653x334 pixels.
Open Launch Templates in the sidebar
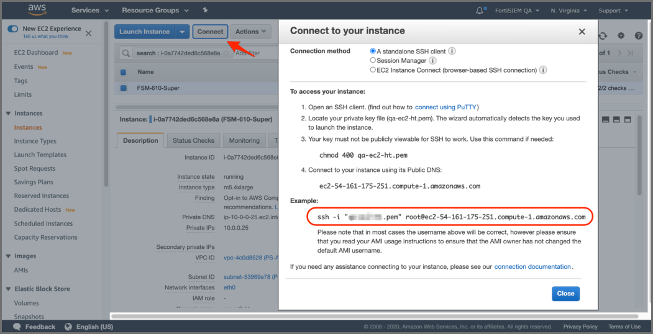(x=40, y=155)
